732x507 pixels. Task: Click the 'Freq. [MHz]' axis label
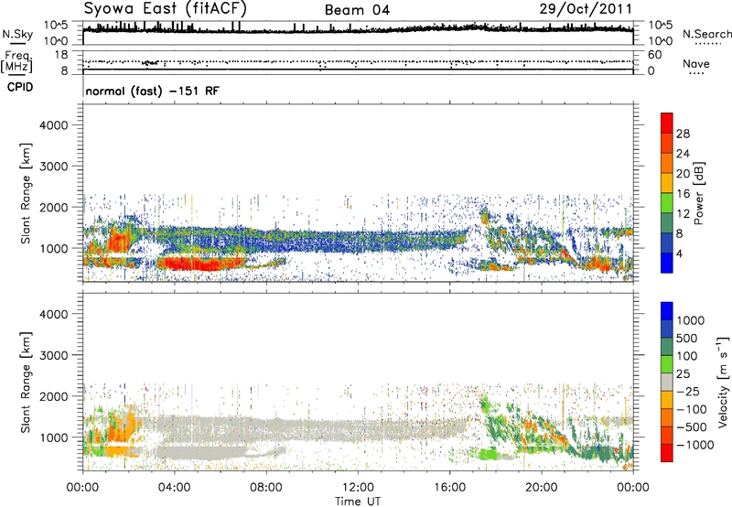16,62
